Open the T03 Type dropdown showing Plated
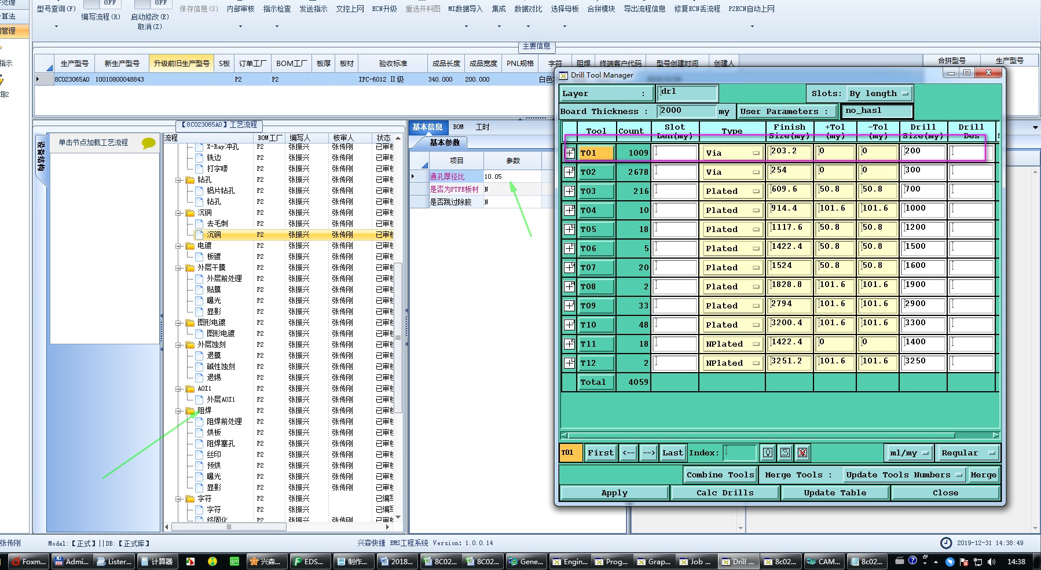Viewport: 1041px width, 570px height. pos(732,192)
